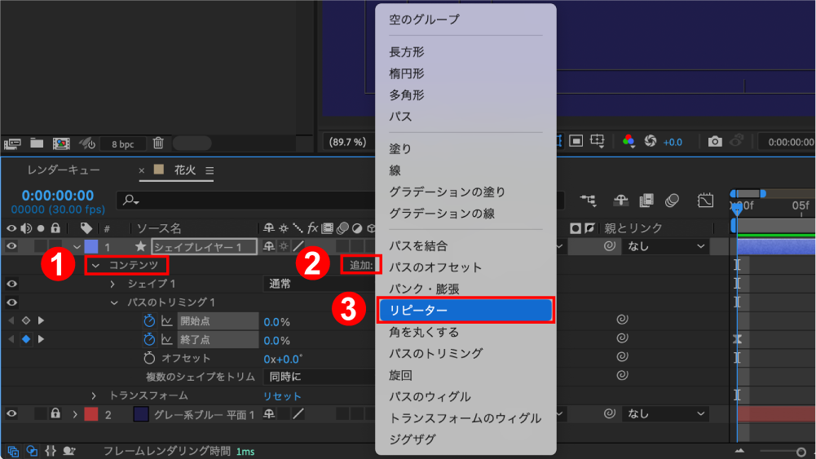Select the 花火 composition tab
Viewport: 816px width, 459px height.
185,170
